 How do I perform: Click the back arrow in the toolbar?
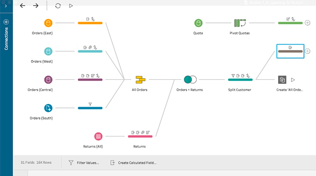tap(23, 6)
